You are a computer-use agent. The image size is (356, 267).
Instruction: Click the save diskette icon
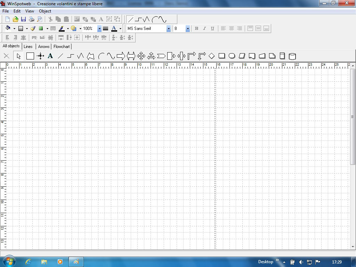pyautogui.click(x=23, y=19)
